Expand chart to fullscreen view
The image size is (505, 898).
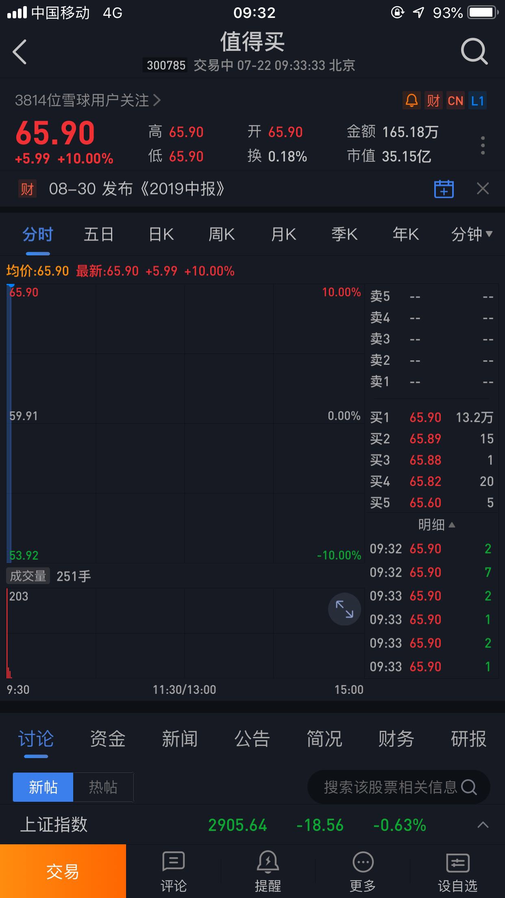coord(344,609)
